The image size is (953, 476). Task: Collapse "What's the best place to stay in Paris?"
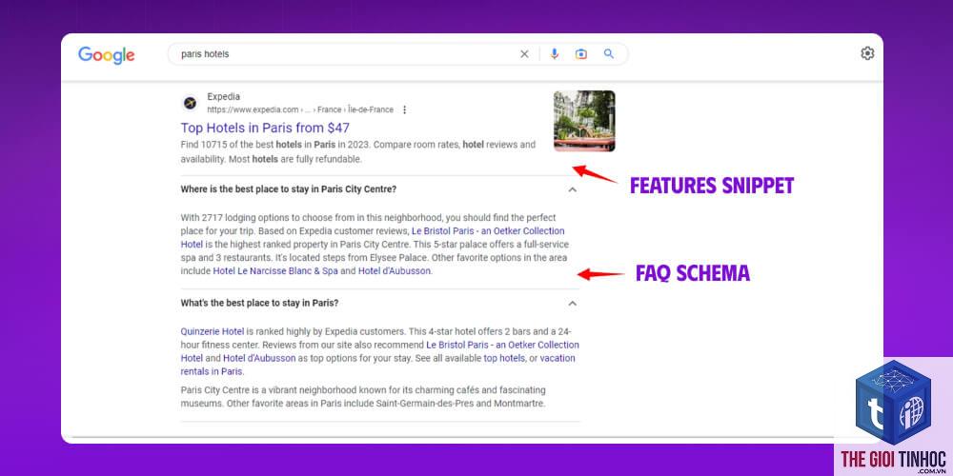pyautogui.click(x=572, y=303)
